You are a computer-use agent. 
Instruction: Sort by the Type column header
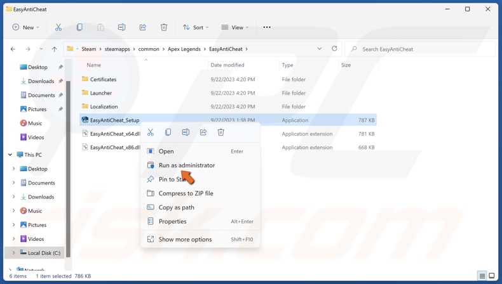point(287,65)
